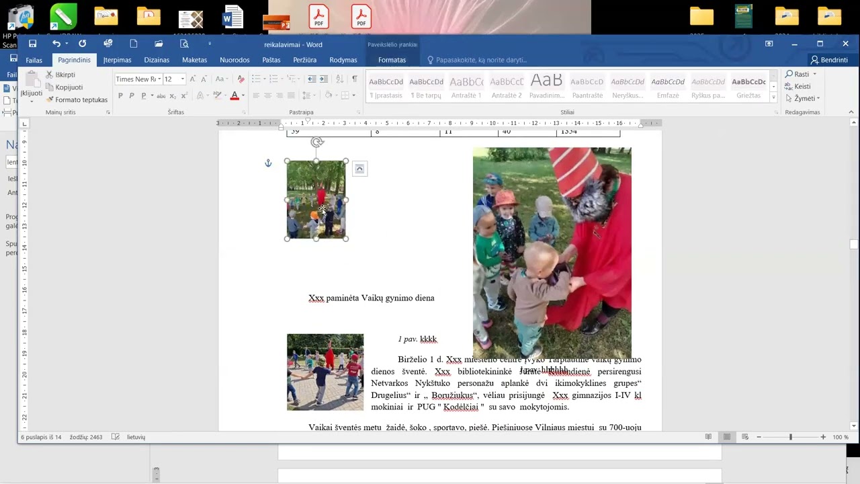Decrease the font size
The image size is (860, 484).
(x=204, y=79)
